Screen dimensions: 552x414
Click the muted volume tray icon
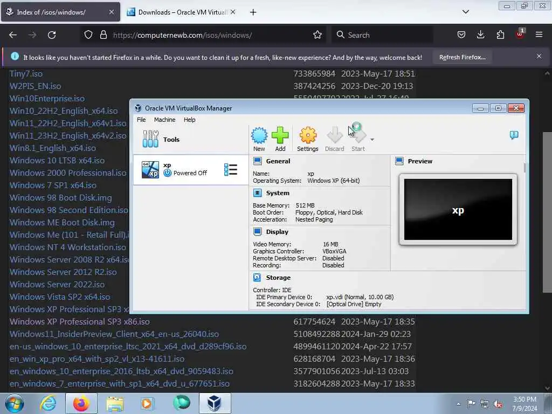[498, 404]
